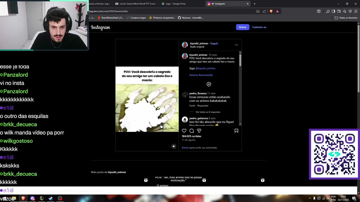
Task: Open League of Legends from the taskbar
Action: pos(42,198)
